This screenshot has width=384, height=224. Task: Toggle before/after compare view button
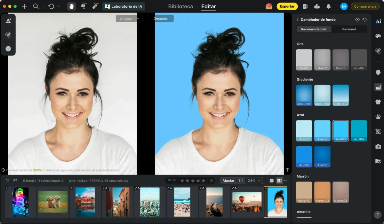(279, 181)
